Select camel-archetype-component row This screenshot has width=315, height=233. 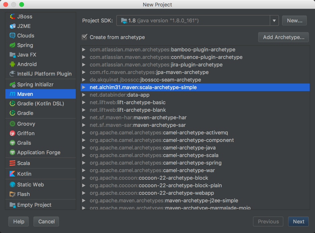[x=195, y=140]
